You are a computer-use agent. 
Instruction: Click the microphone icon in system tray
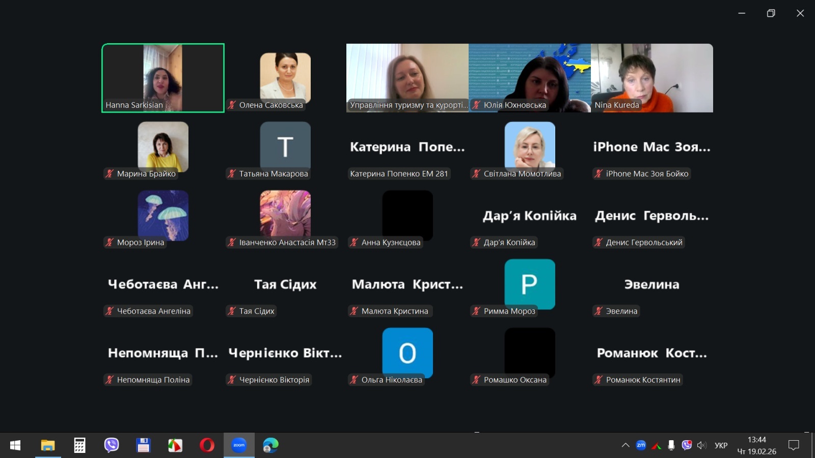pos(671,445)
